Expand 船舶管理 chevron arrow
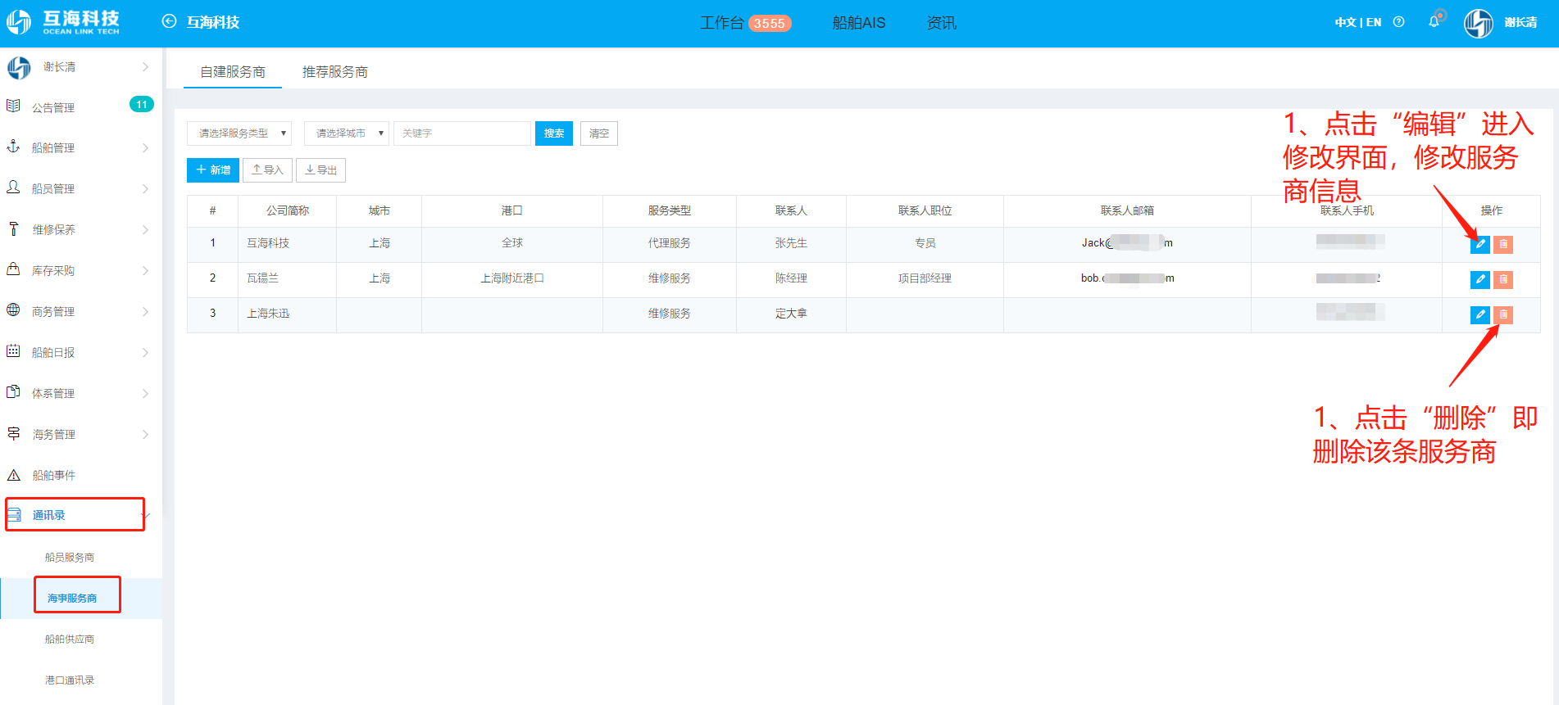The image size is (1559, 705). click(145, 148)
